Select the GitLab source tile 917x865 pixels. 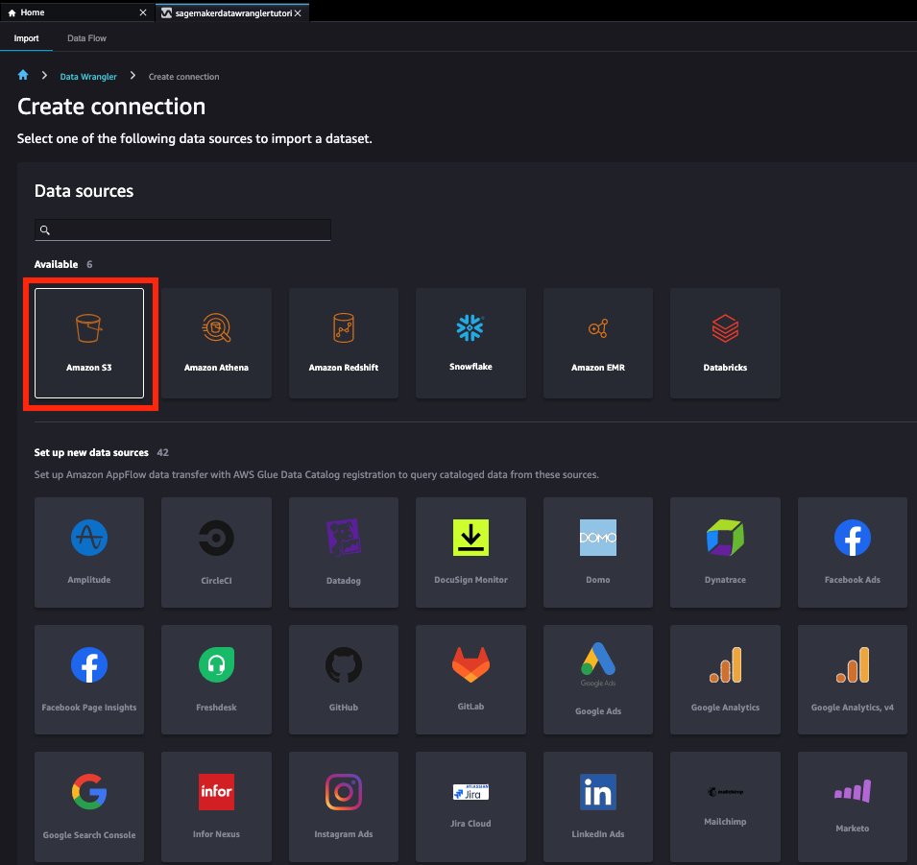[x=471, y=680]
